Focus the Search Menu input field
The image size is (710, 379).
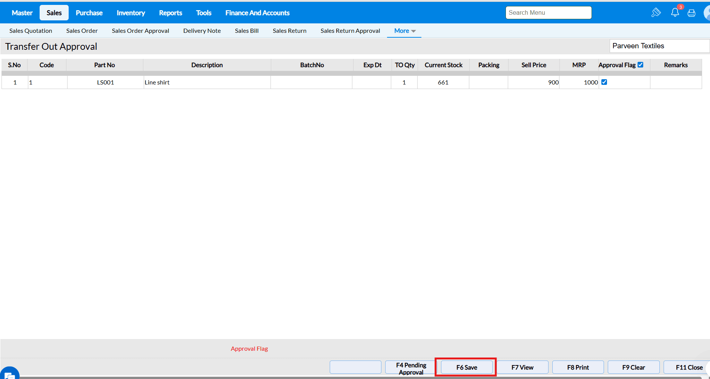point(549,12)
